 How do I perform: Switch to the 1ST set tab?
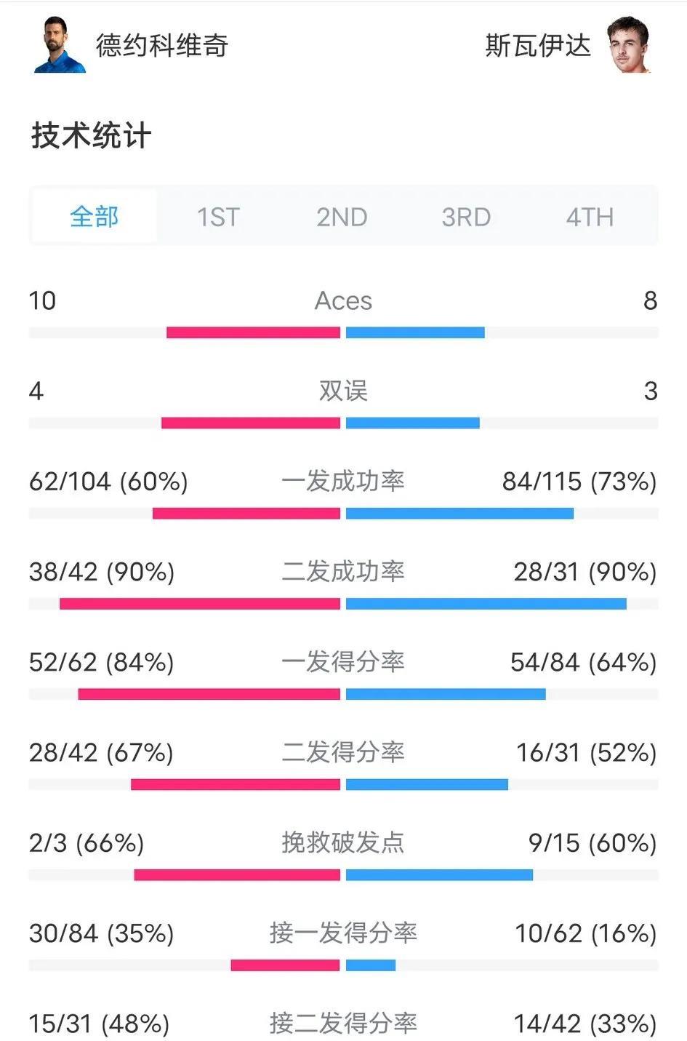click(x=218, y=217)
